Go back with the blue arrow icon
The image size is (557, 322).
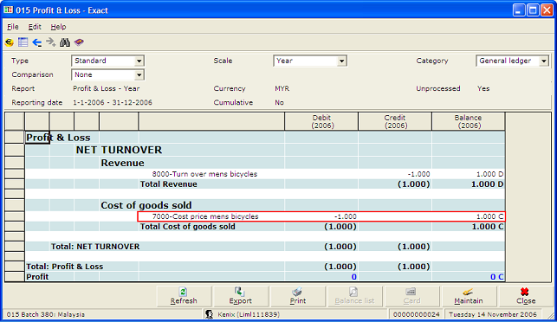(x=37, y=42)
